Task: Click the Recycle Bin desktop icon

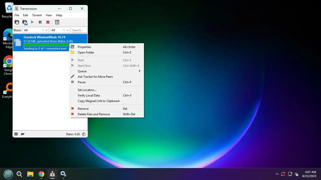Action: coord(8,10)
